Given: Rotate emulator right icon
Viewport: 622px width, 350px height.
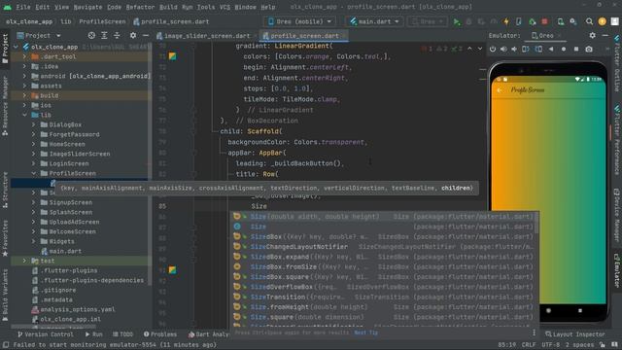Looking at the screenshot, I should pyautogui.click(x=538, y=50).
